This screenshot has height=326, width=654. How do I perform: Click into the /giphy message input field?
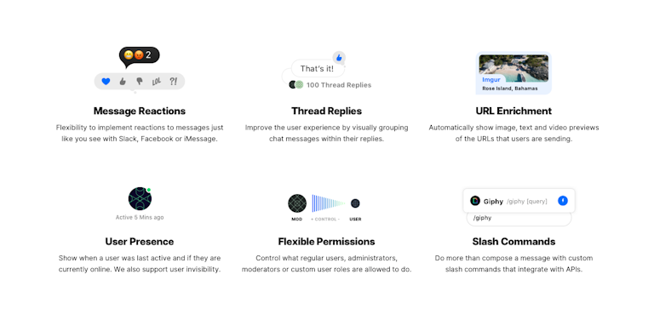(519, 218)
